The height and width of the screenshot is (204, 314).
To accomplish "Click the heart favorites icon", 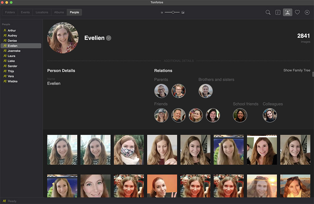I will click(297, 13).
